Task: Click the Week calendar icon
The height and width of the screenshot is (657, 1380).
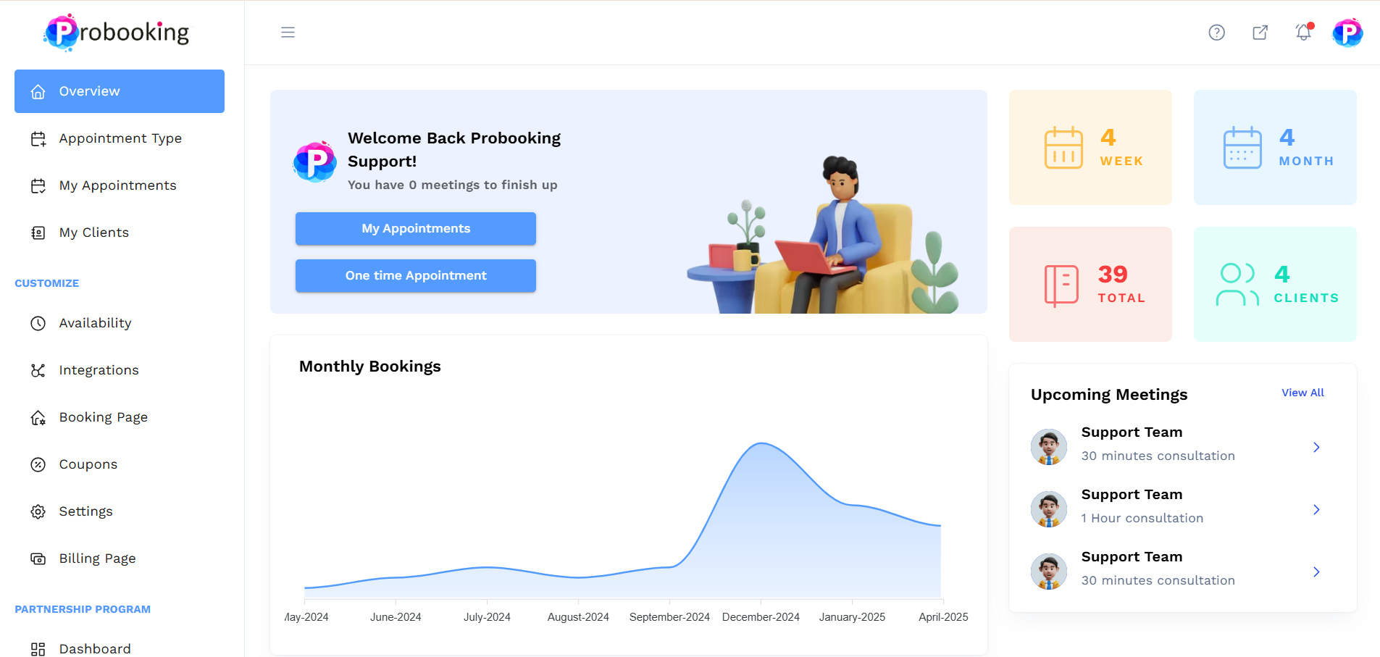Action: (x=1063, y=148)
